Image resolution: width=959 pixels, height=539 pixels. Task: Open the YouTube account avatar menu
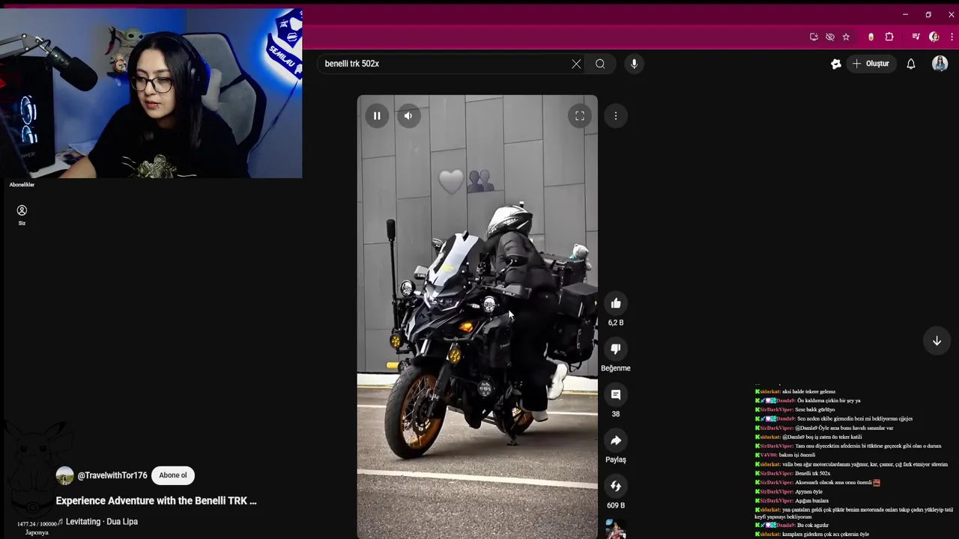(x=940, y=64)
